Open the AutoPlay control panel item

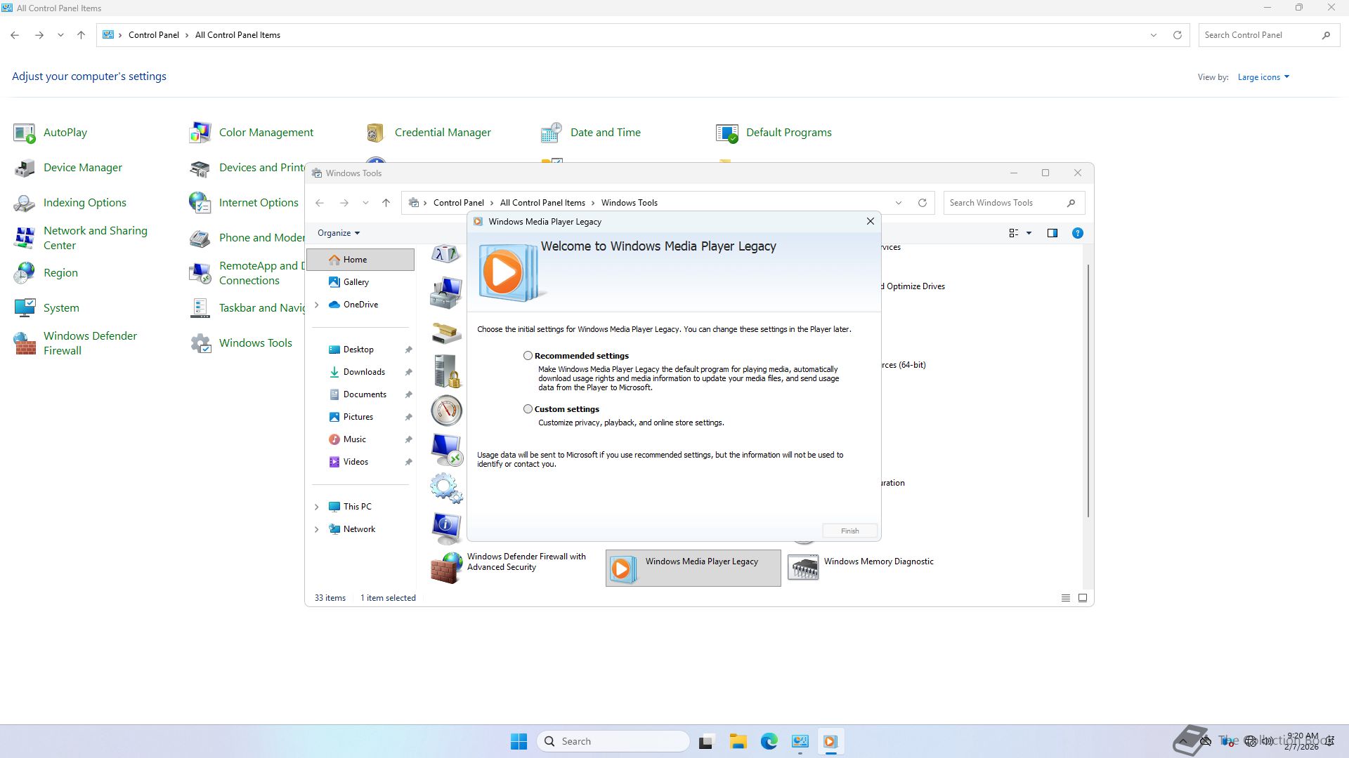click(65, 133)
